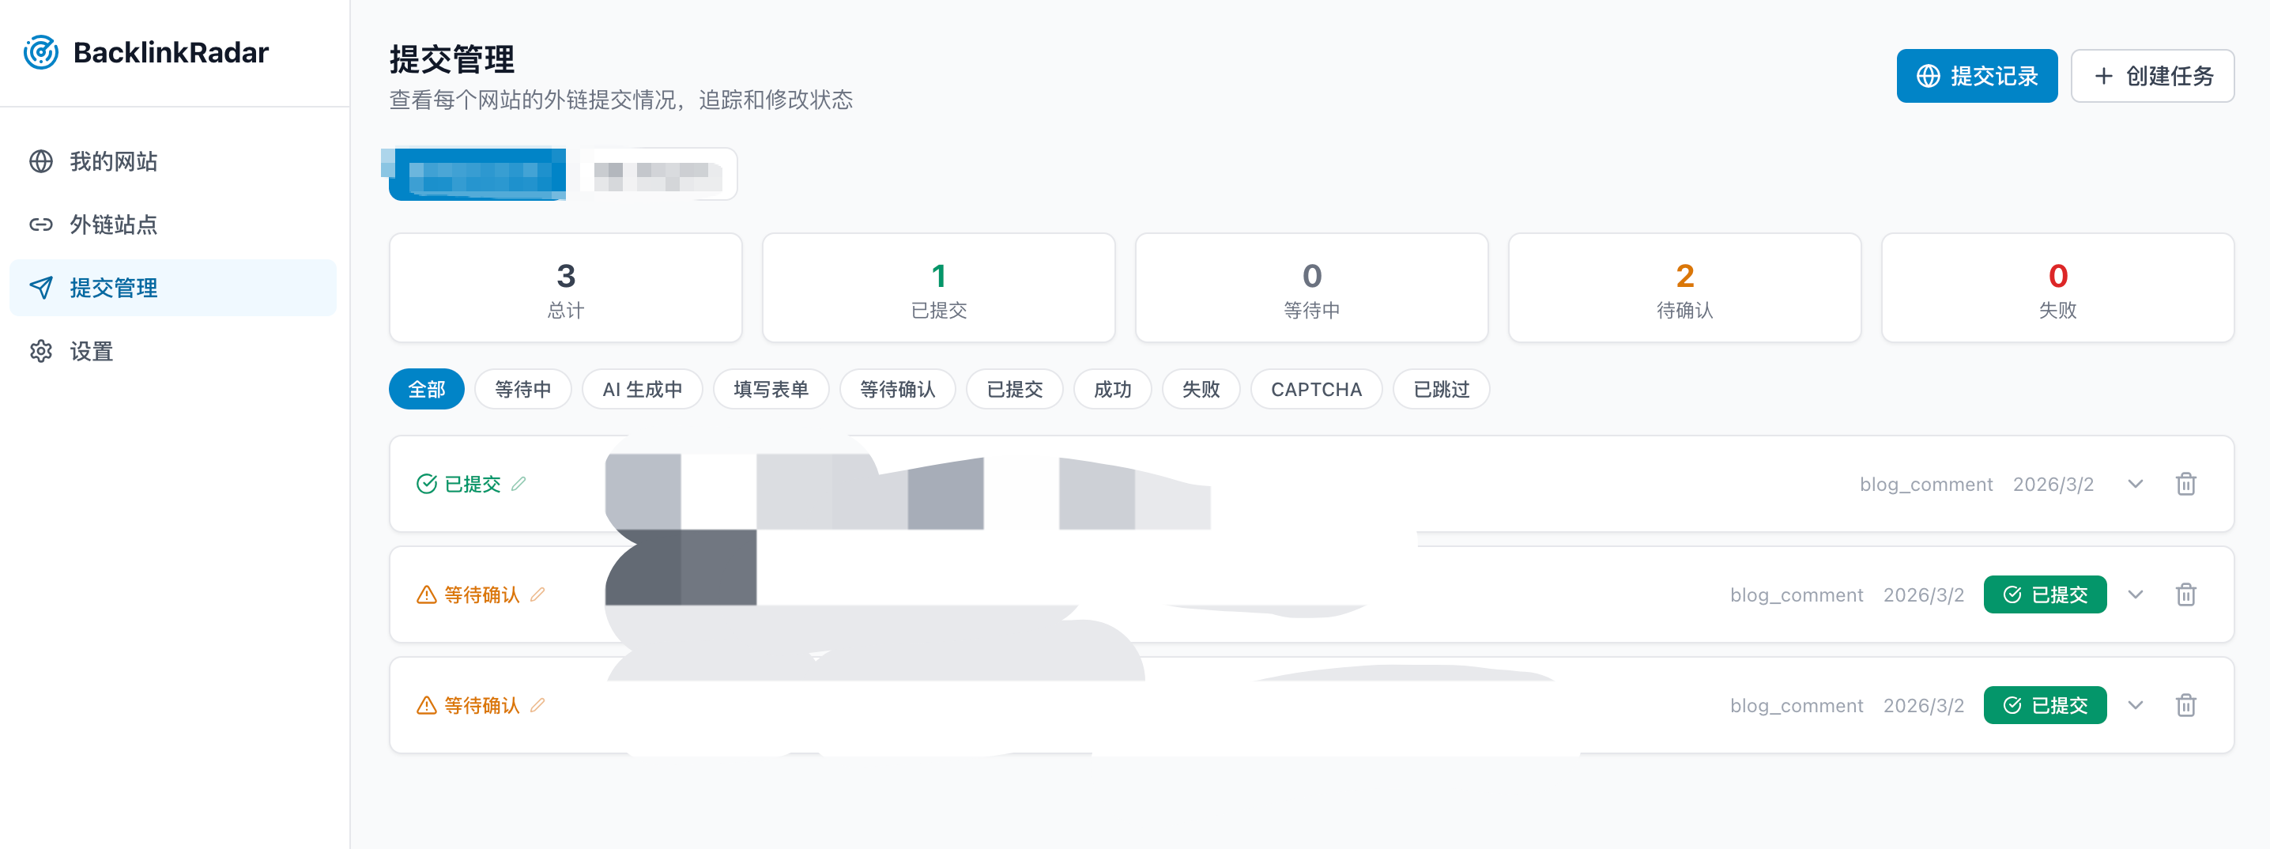Expand the third submission row chevron

tap(2135, 705)
